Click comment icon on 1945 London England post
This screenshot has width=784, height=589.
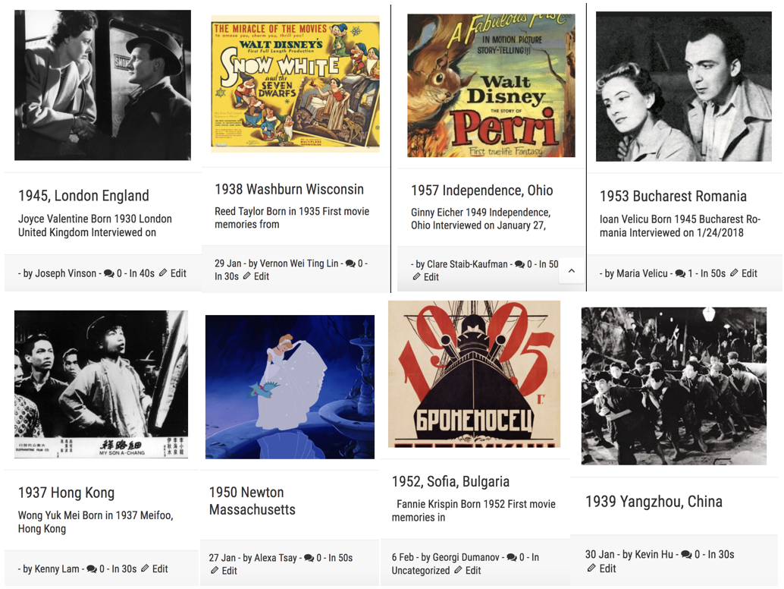pos(109,273)
